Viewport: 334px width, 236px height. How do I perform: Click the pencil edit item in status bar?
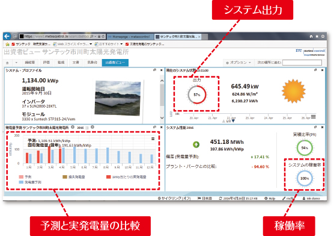pos(288,199)
